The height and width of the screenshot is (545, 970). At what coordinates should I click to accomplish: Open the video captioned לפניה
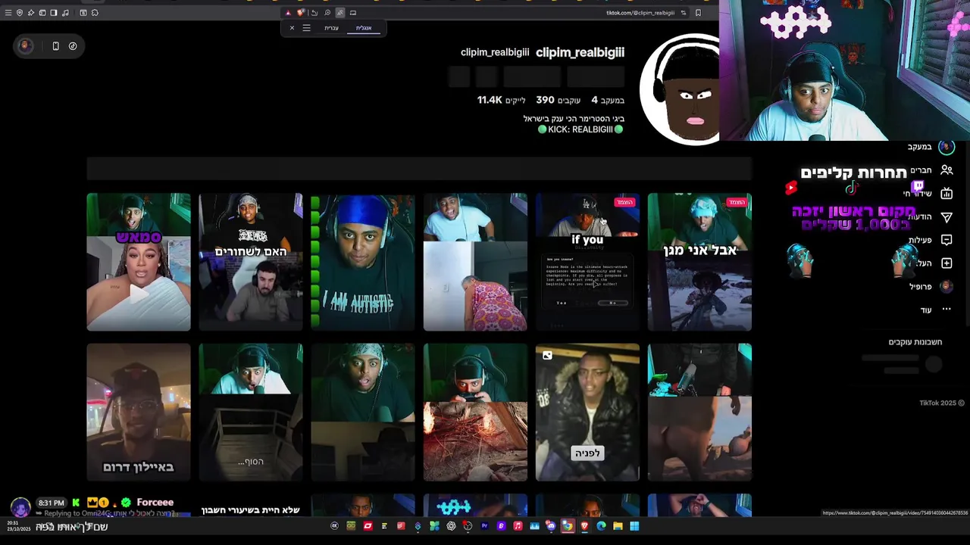(x=587, y=413)
